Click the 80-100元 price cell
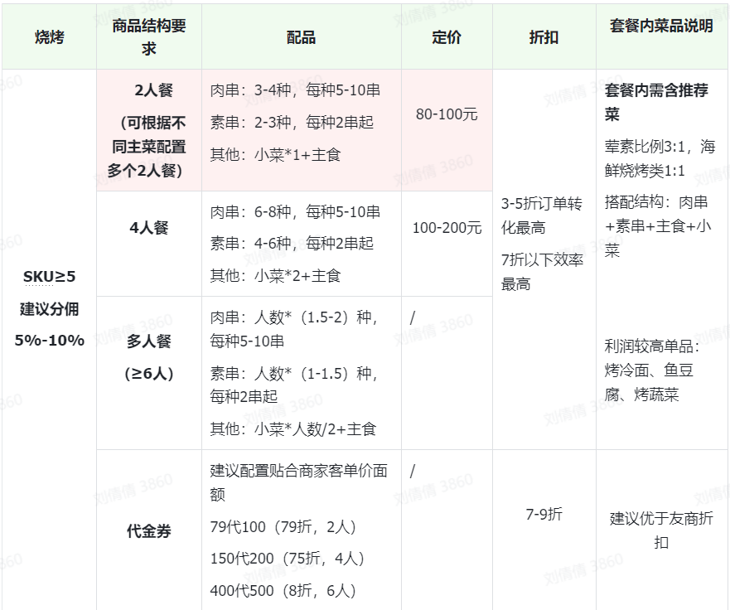 pos(447,114)
